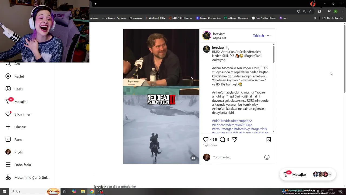Open emoji picker in comment box

pyautogui.click(x=267, y=157)
